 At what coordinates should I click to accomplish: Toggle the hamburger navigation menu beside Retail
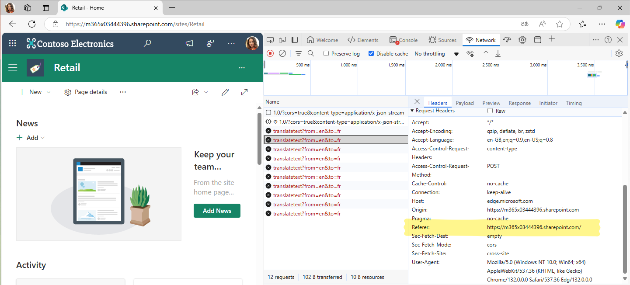(13, 67)
